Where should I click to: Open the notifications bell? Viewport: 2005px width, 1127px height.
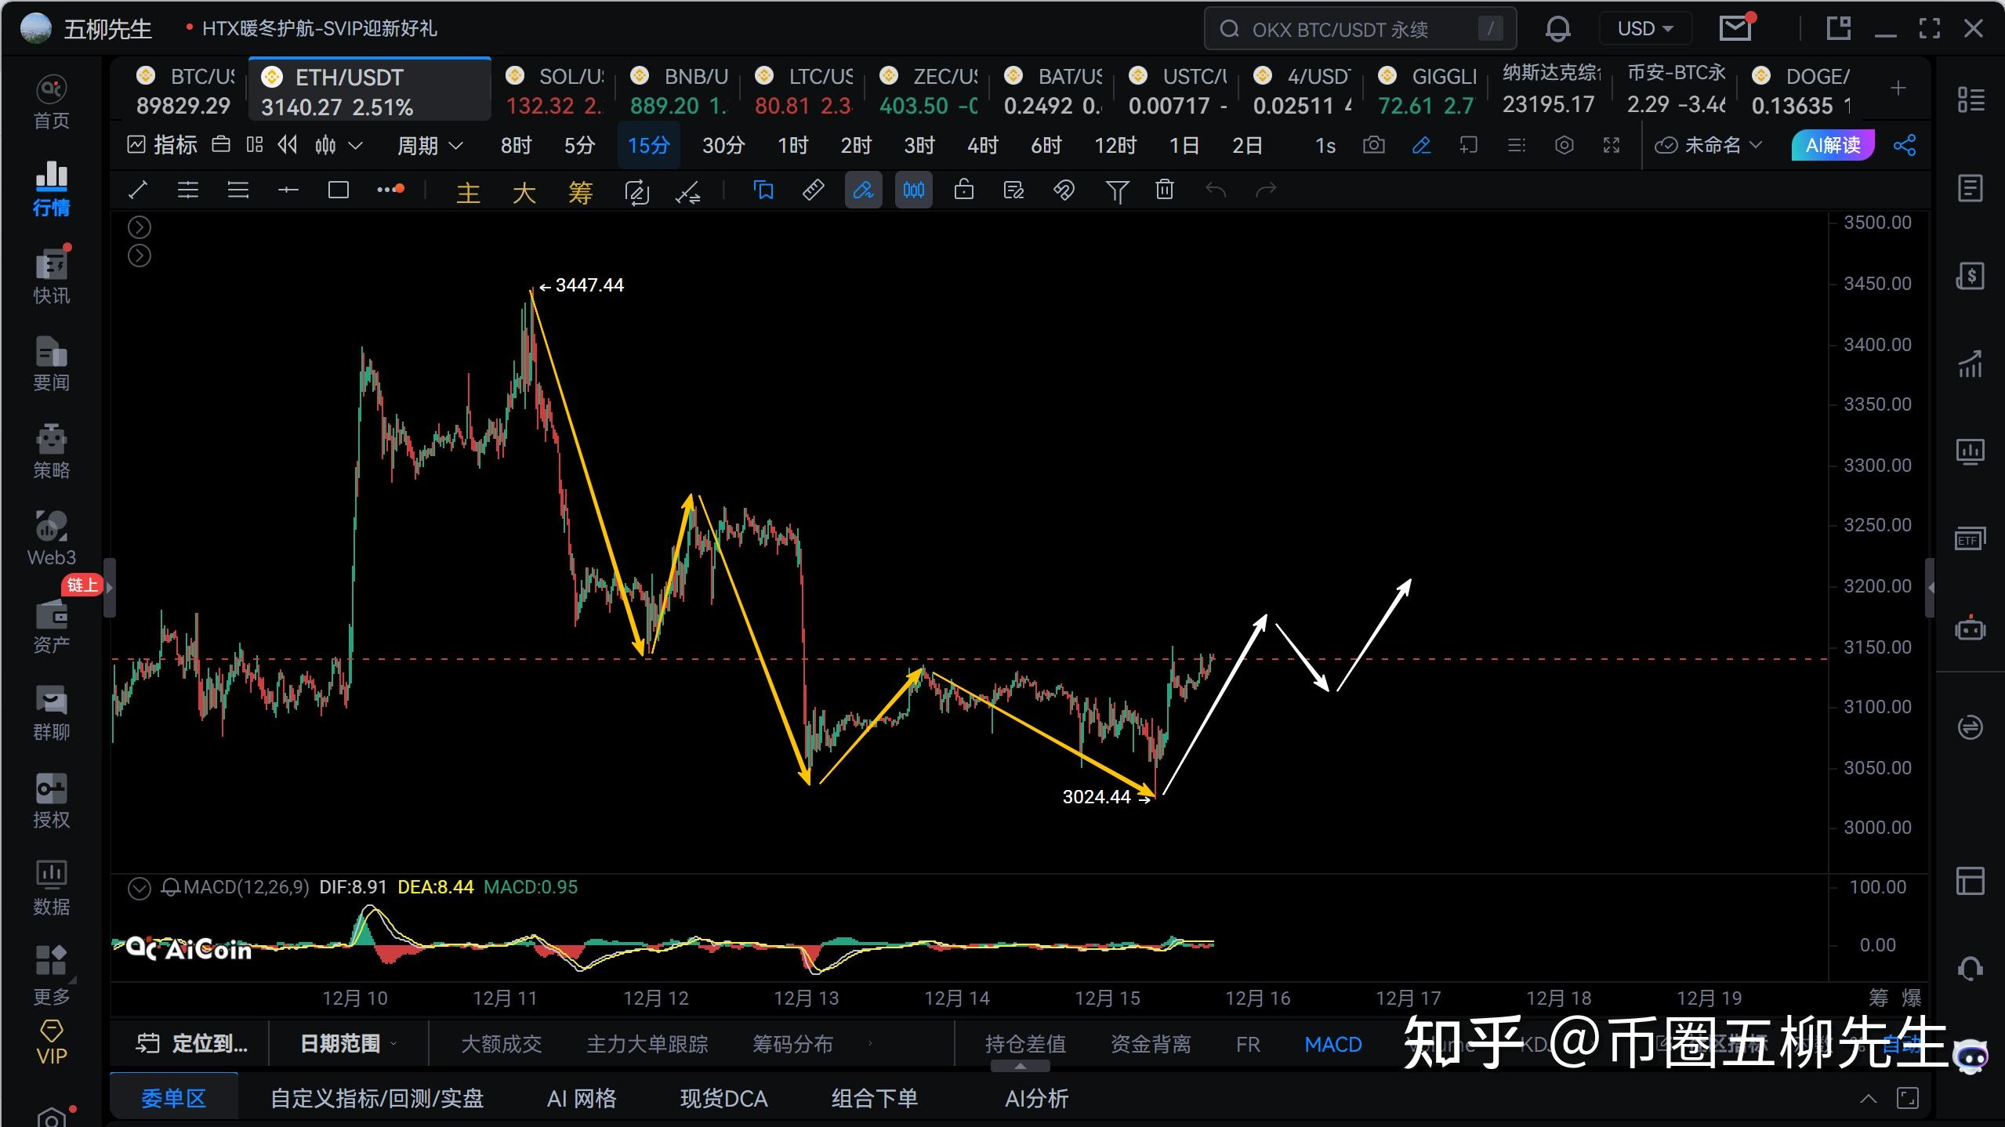(x=1557, y=29)
